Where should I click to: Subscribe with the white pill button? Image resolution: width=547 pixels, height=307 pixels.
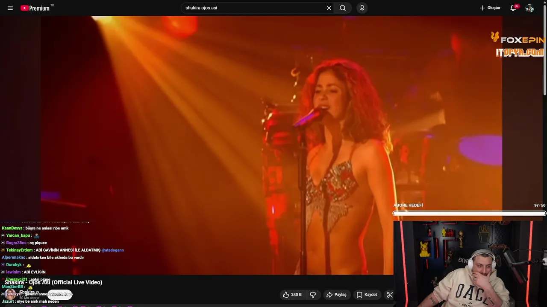[59, 294]
